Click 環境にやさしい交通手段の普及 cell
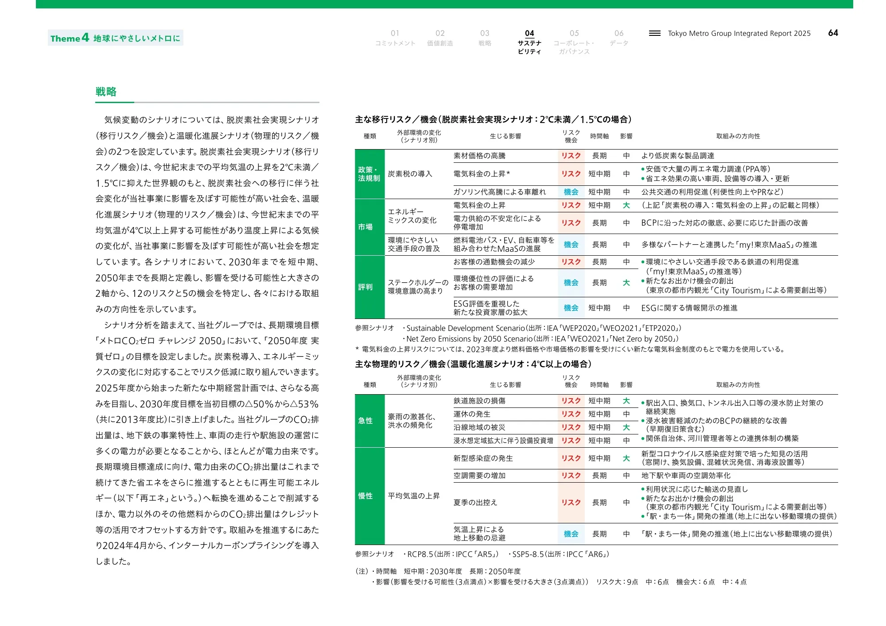 pyautogui.click(x=414, y=244)
